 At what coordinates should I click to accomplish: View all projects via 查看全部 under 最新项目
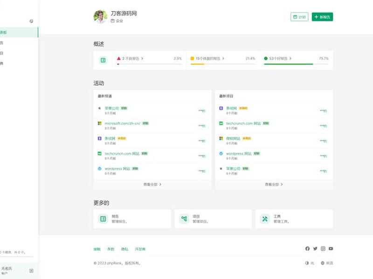[274, 184]
